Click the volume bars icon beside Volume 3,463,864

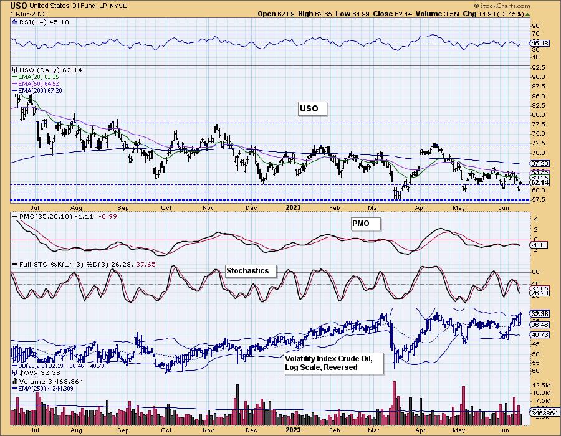pyautogui.click(x=15, y=381)
